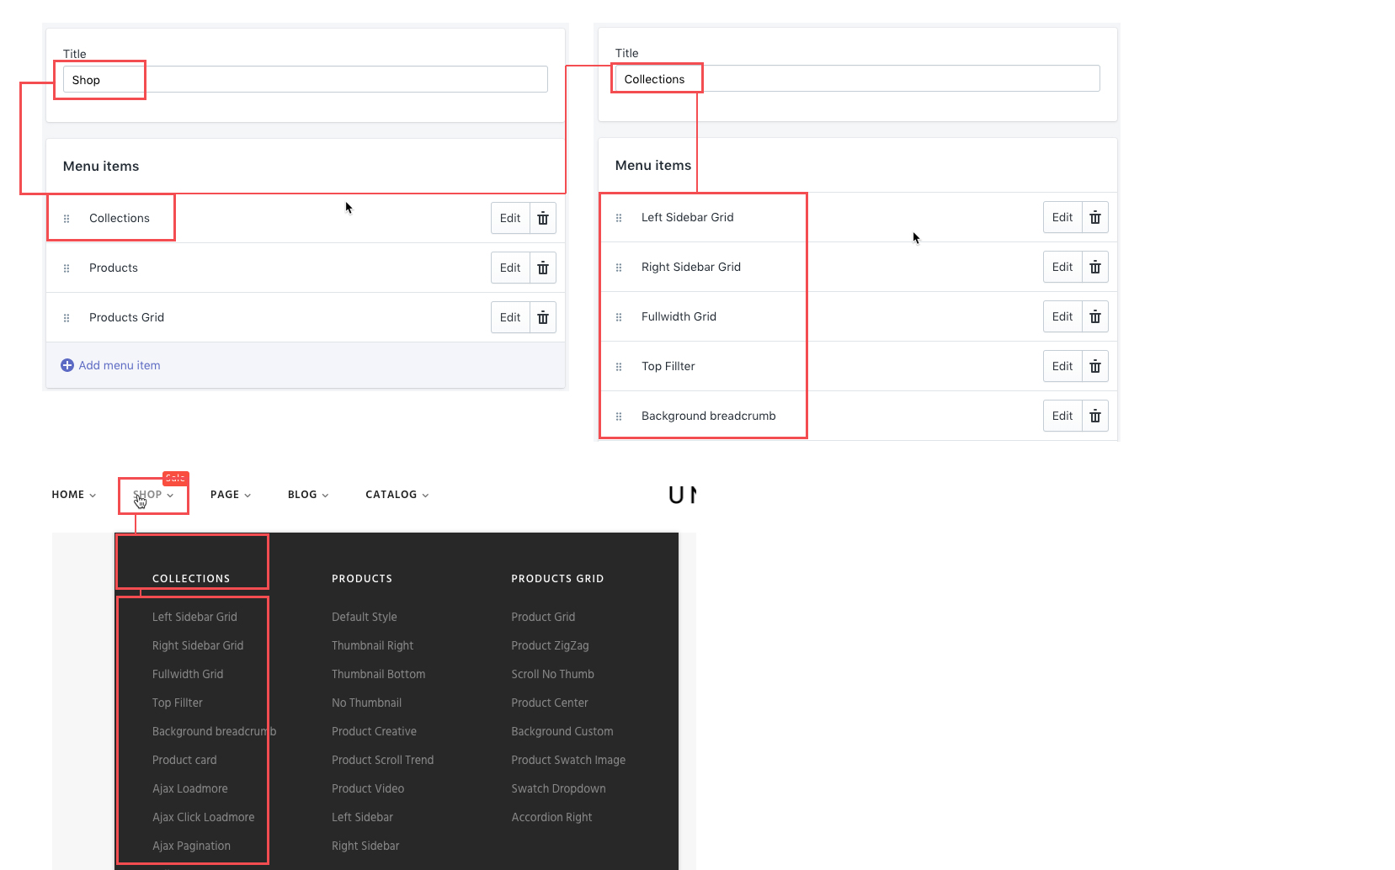Focus the Shop title input field
This screenshot has width=1395, height=870.
click(306, 80)
